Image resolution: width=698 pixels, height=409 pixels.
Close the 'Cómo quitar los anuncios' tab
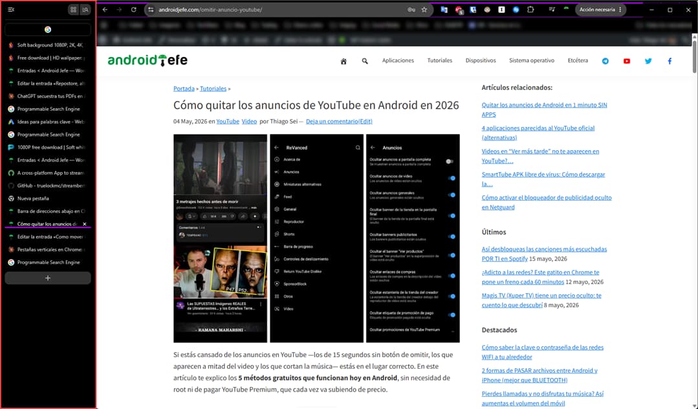pos(85,224)
